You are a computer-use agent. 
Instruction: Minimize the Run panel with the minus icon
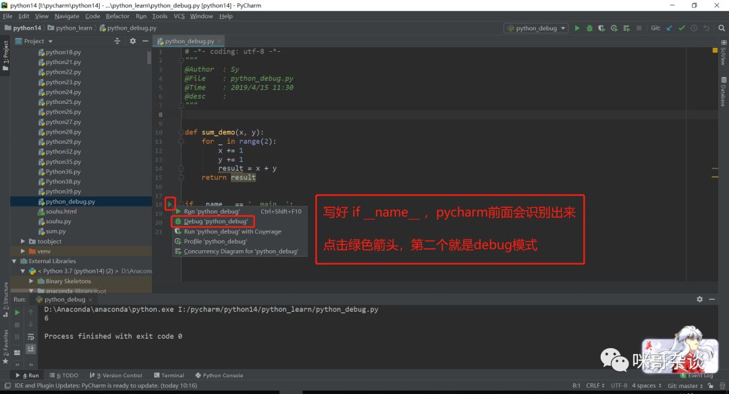[x=712, y=300]
